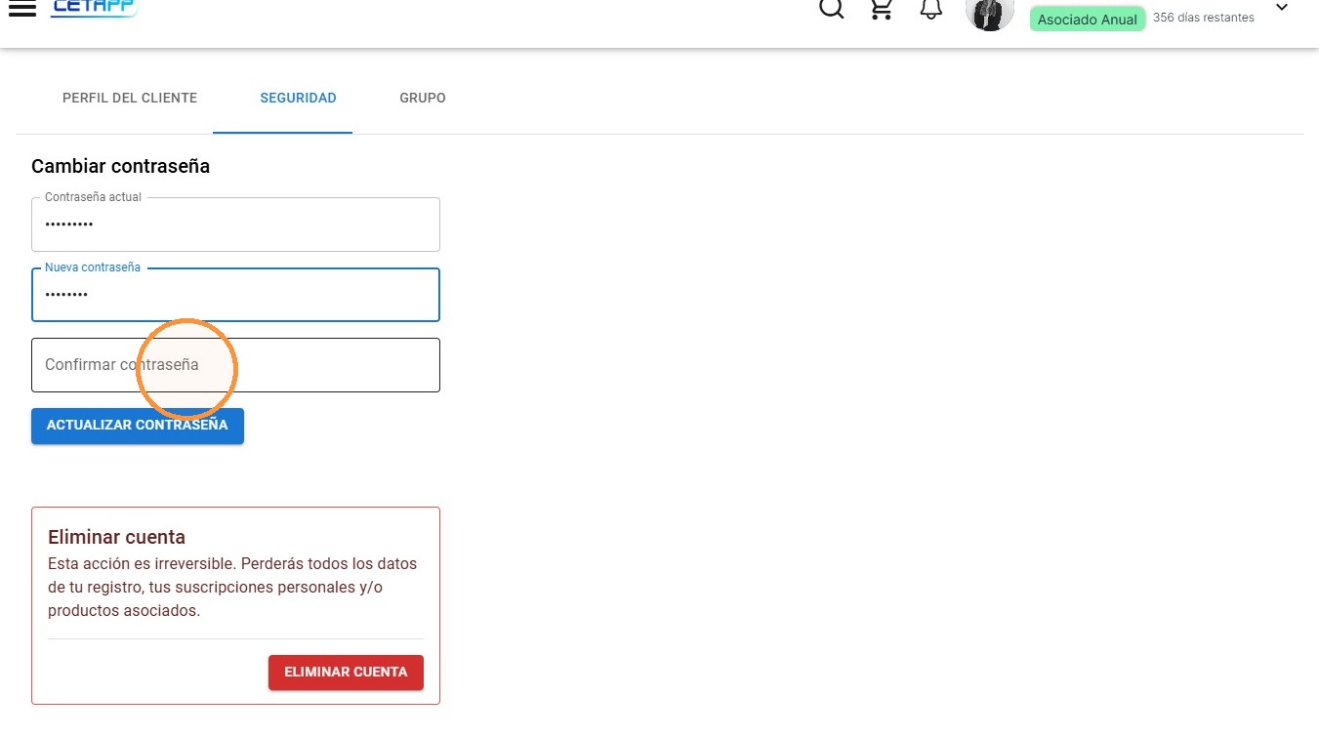
Task: Select the Confirmar contraseña field
Action: tap(235, 365)
